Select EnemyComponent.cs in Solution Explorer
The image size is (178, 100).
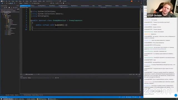(13, 24)
